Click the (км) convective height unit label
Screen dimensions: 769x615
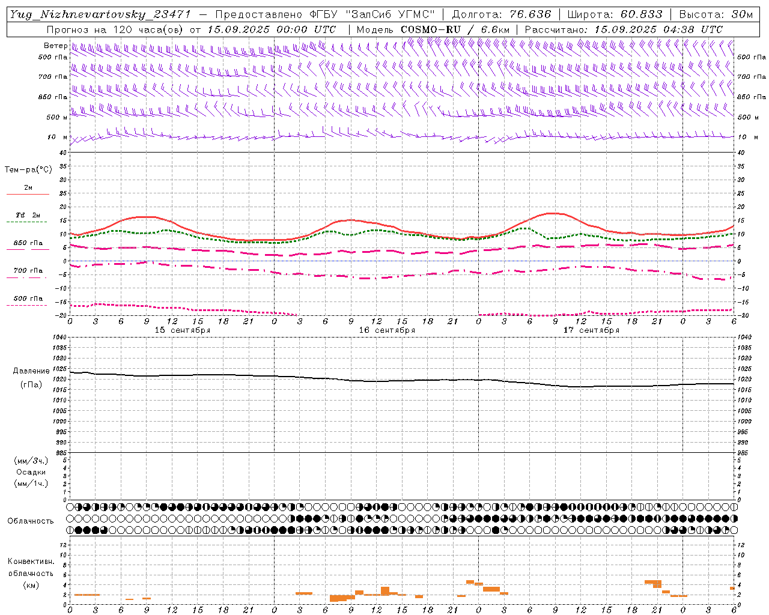31,585
